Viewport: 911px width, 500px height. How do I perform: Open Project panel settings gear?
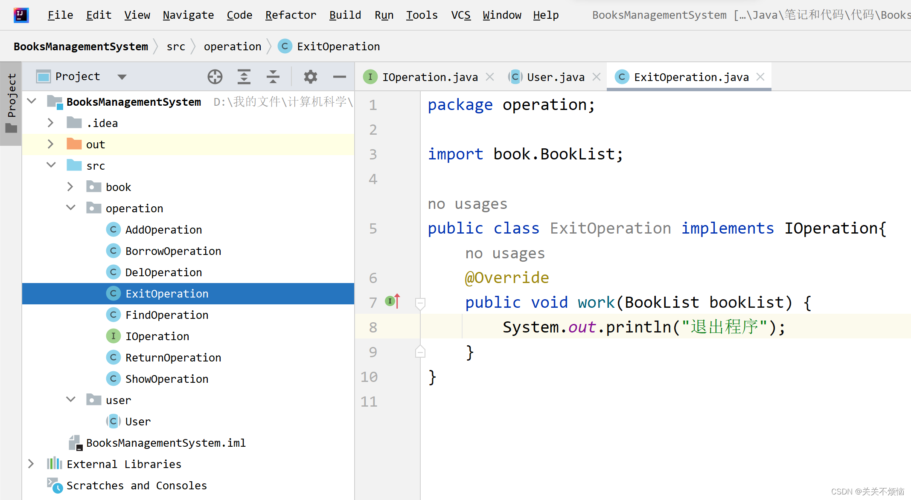point(310,77)
